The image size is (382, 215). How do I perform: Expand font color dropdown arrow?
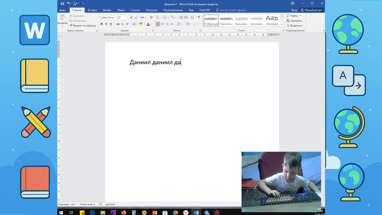pos(152,24)
